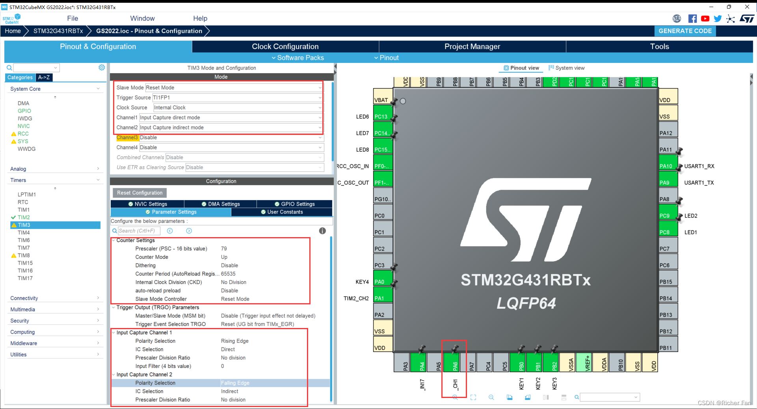Click the zoom out icon below the pinout

click(491, 397)
